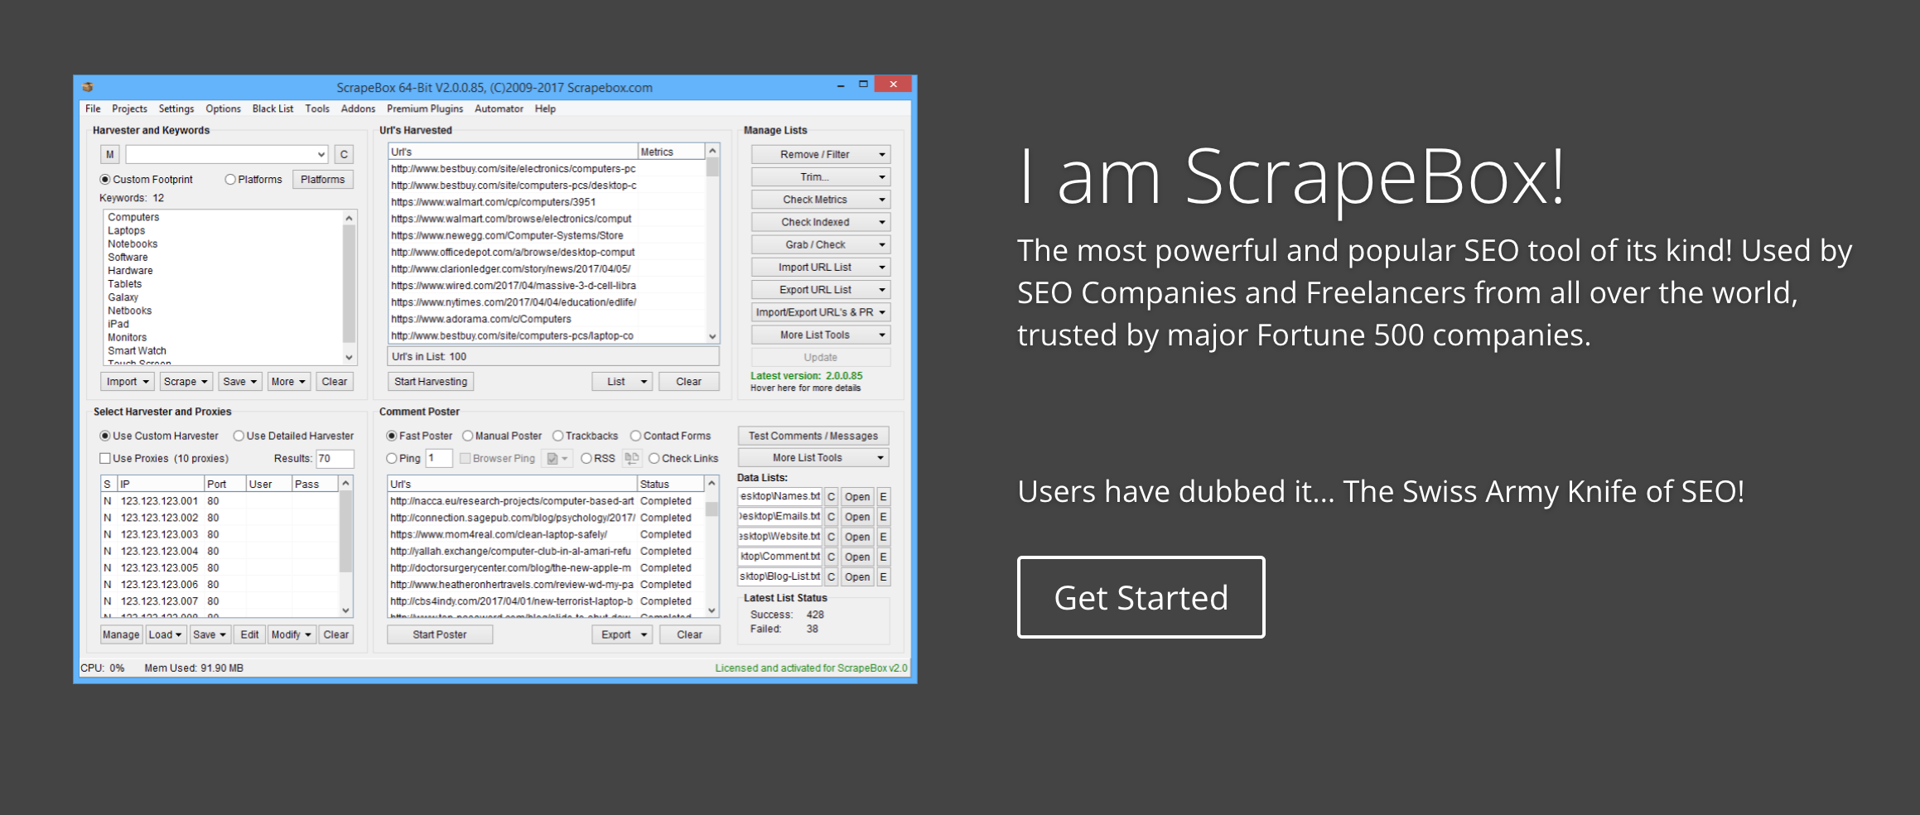Open the More List Tools dropdown

click(819, 335)
